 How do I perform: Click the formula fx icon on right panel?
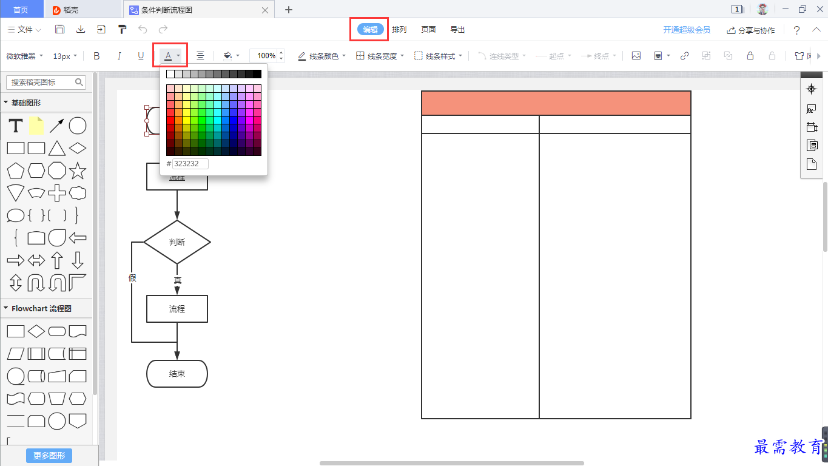pos(811,109)
